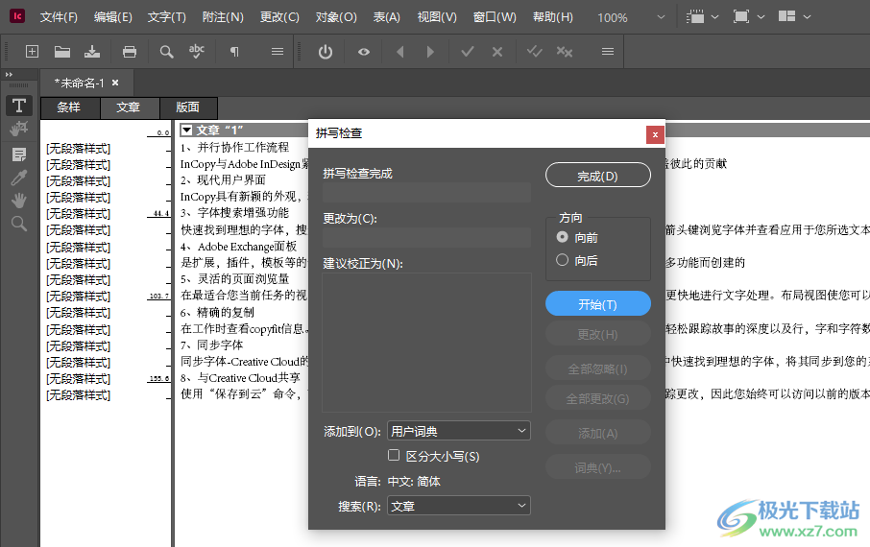
Task: Click the print icon
Action: click(x=130, y=52)
